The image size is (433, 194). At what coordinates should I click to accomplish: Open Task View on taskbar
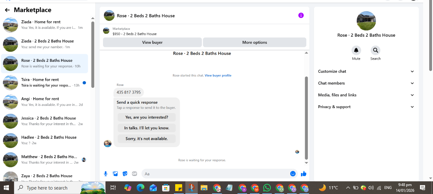[x=113, y=188]
